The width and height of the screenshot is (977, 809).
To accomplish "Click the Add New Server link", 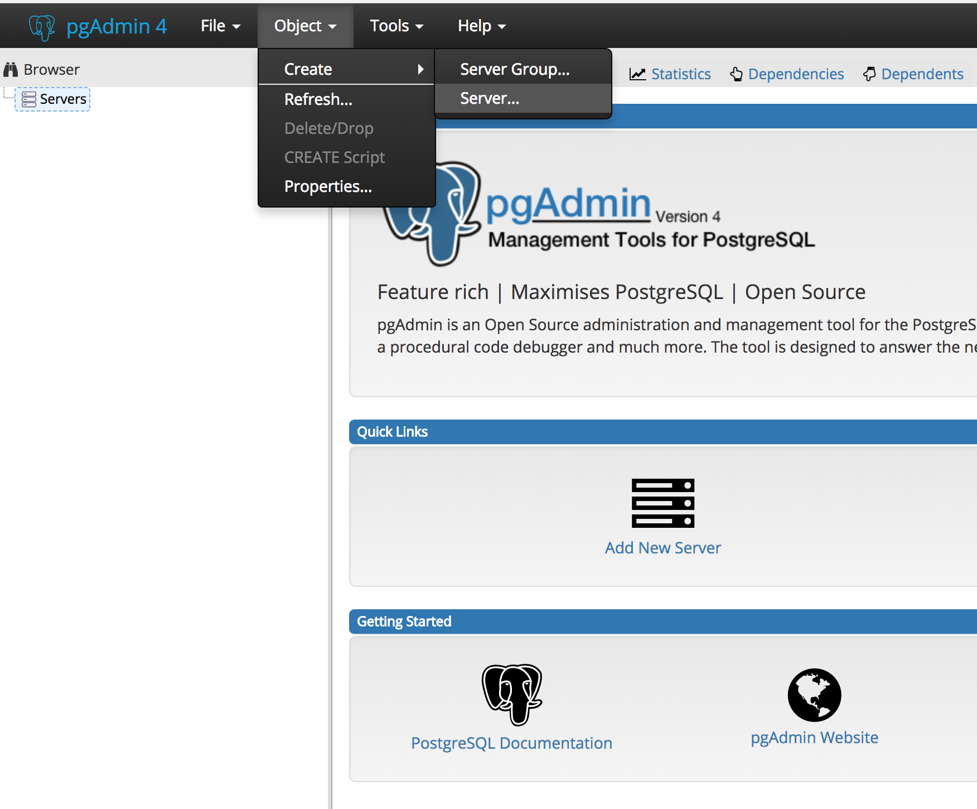I will pyautogui.click(x=662, y=548).
